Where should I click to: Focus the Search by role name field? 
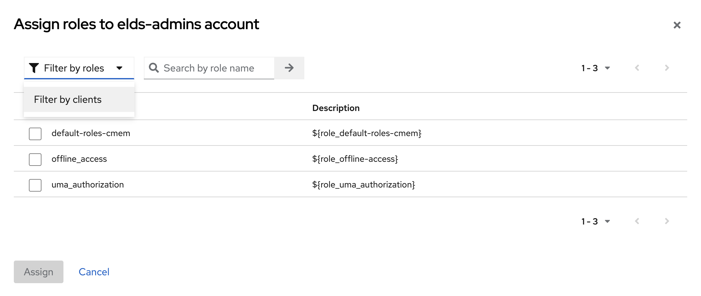point(217,68)
